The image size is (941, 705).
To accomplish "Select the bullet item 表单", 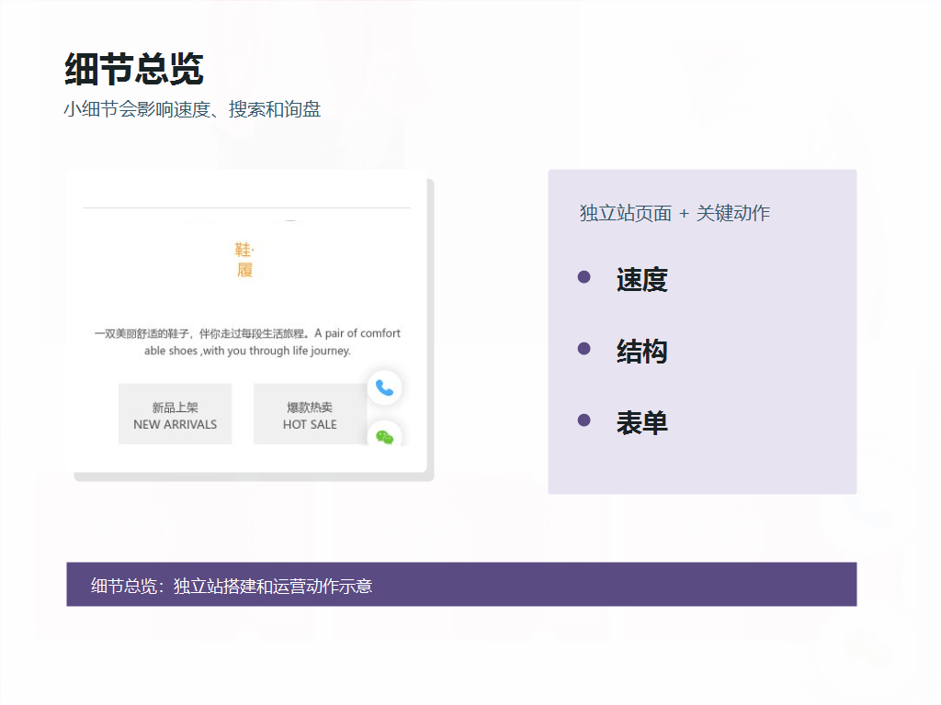I will 642,422.
